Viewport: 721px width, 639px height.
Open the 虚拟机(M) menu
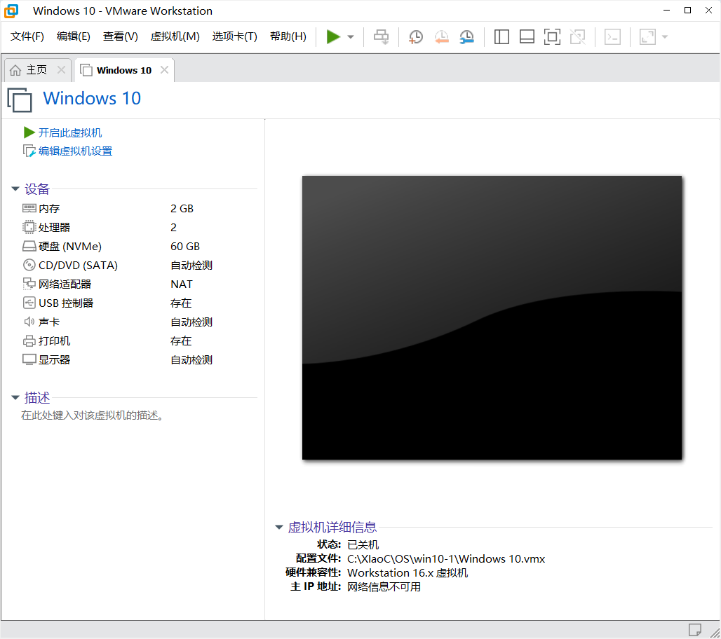175,36
